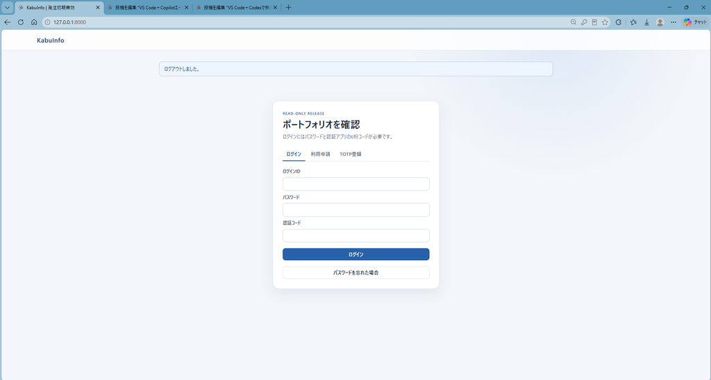Image resolution: width=711 pixels, height=380 pixels.
Task: Select the TOTP登録 tab
Action: tap(351, 155)
